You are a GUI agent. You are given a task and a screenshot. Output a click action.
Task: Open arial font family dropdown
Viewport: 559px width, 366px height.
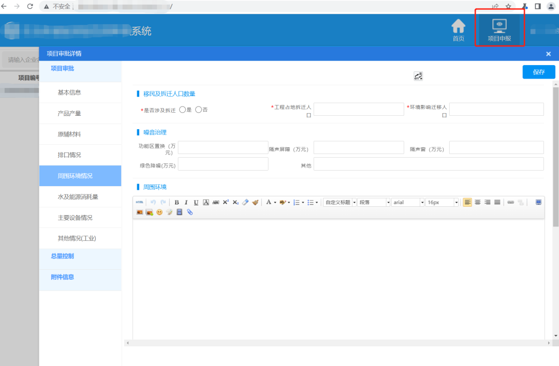click(x=407, y=202)
